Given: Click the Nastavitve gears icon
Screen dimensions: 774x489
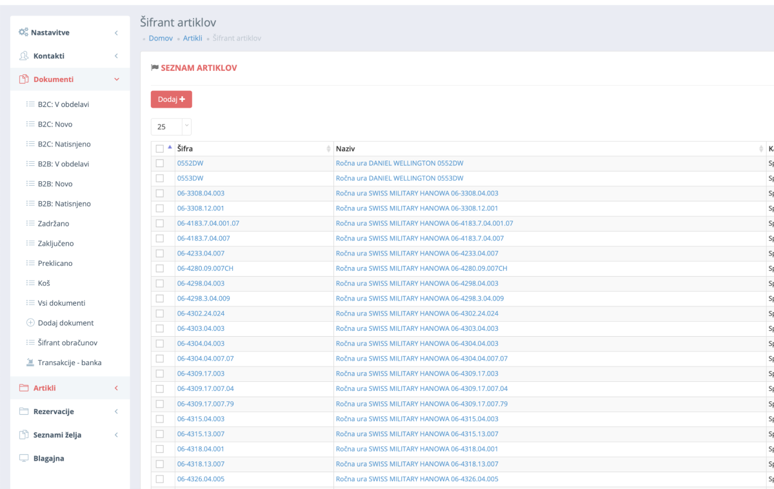Looking at the screenshot, I should (23, 32).
